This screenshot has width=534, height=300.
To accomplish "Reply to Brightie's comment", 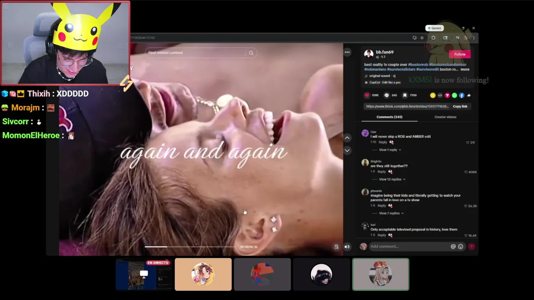I will [x=381, y=172].
